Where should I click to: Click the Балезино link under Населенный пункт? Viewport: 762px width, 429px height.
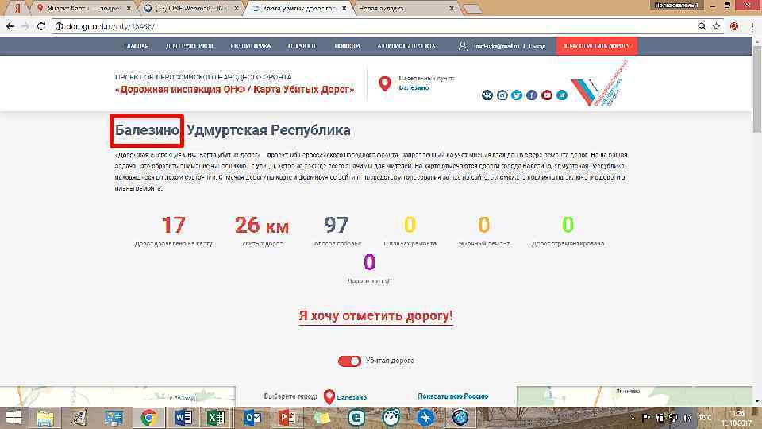click(414, 87)
